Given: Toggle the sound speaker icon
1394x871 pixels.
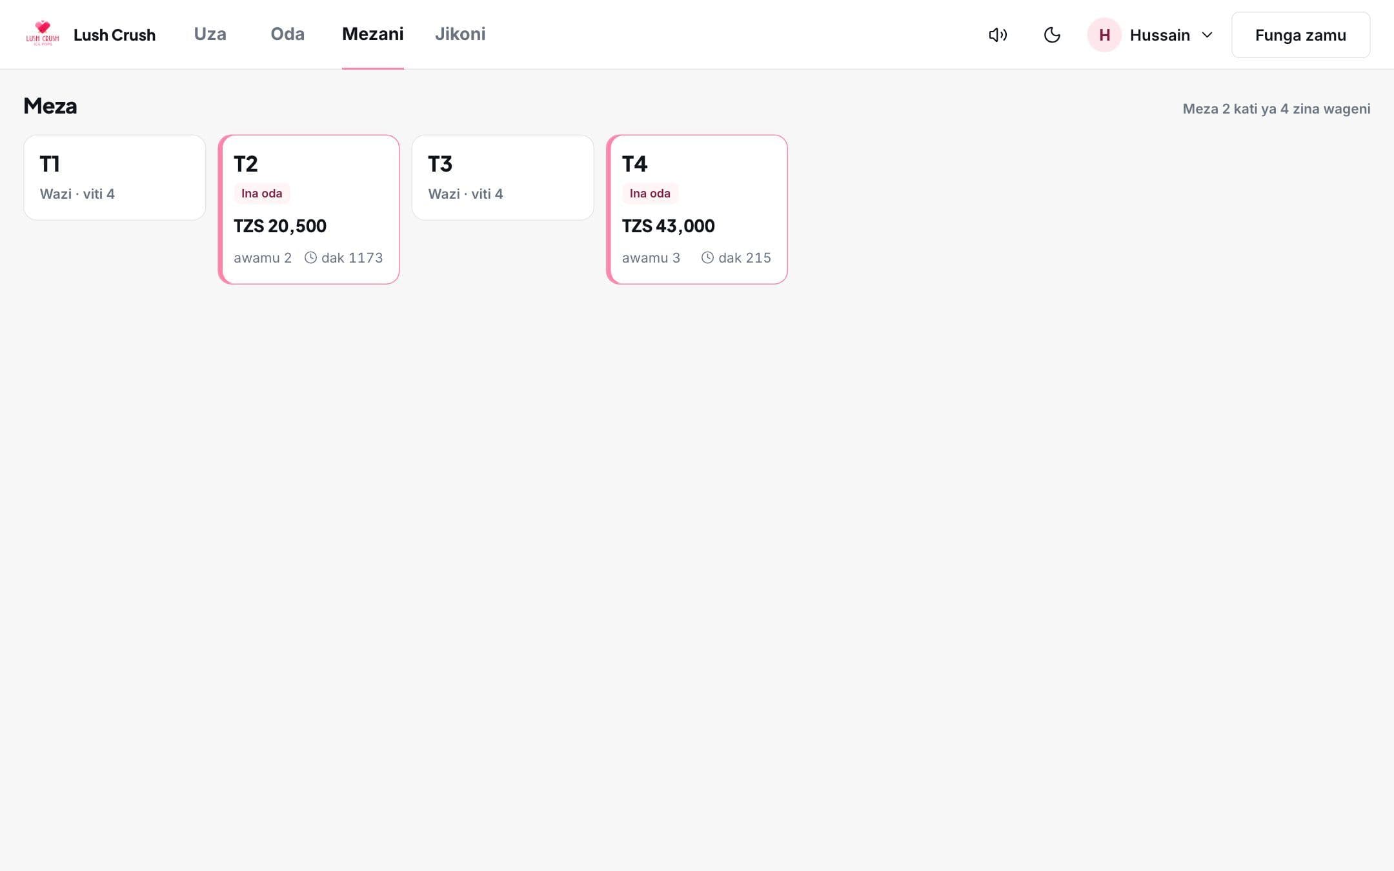Looking at the screenshot, I should 998,35.
